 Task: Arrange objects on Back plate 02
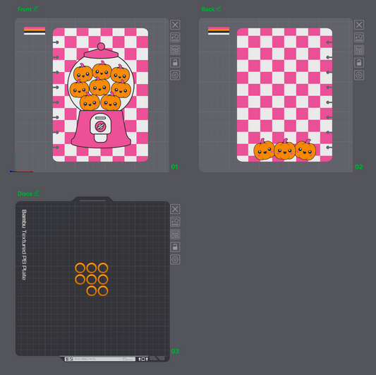point(359,50)
